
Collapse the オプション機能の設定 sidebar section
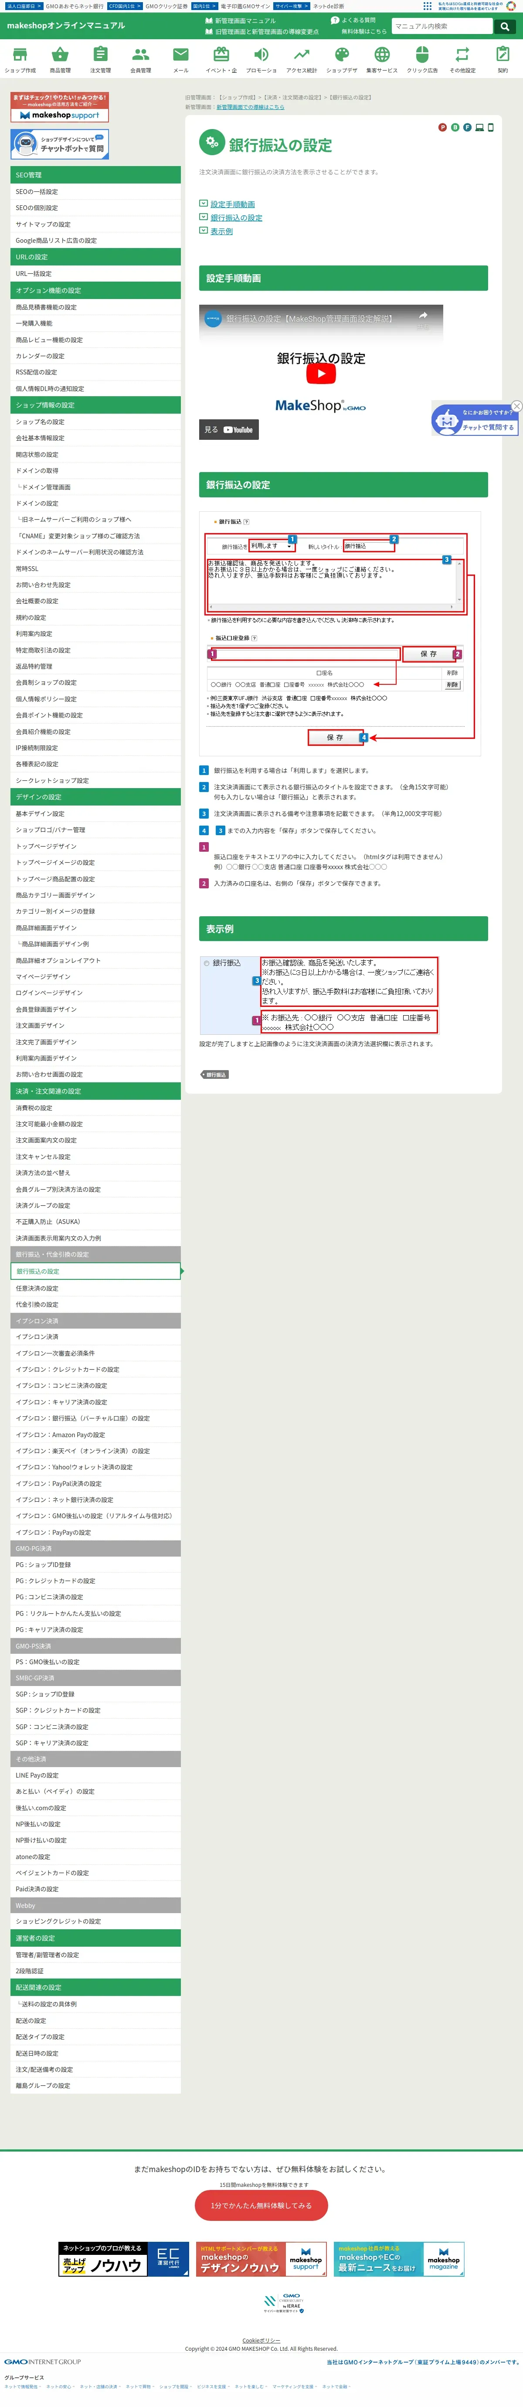[95, 291]
